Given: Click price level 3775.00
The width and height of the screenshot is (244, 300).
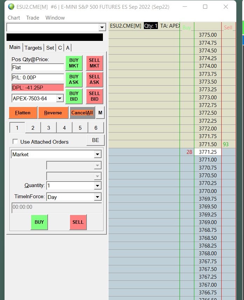Looking at the screenshot, I should (x=208, y=35).
